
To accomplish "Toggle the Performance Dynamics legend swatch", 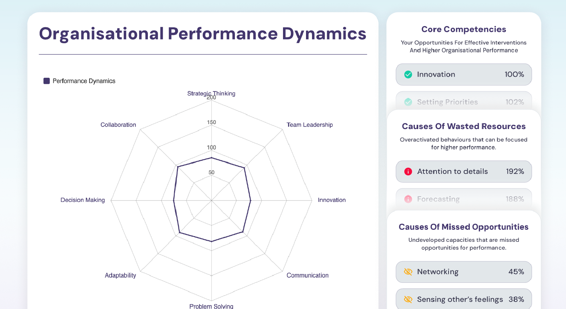I will [x=47, y=81].
